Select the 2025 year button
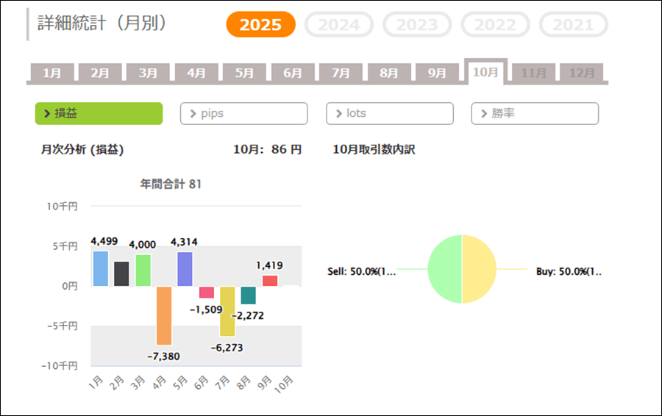The image size is (662, 416). tap(260, 25)
